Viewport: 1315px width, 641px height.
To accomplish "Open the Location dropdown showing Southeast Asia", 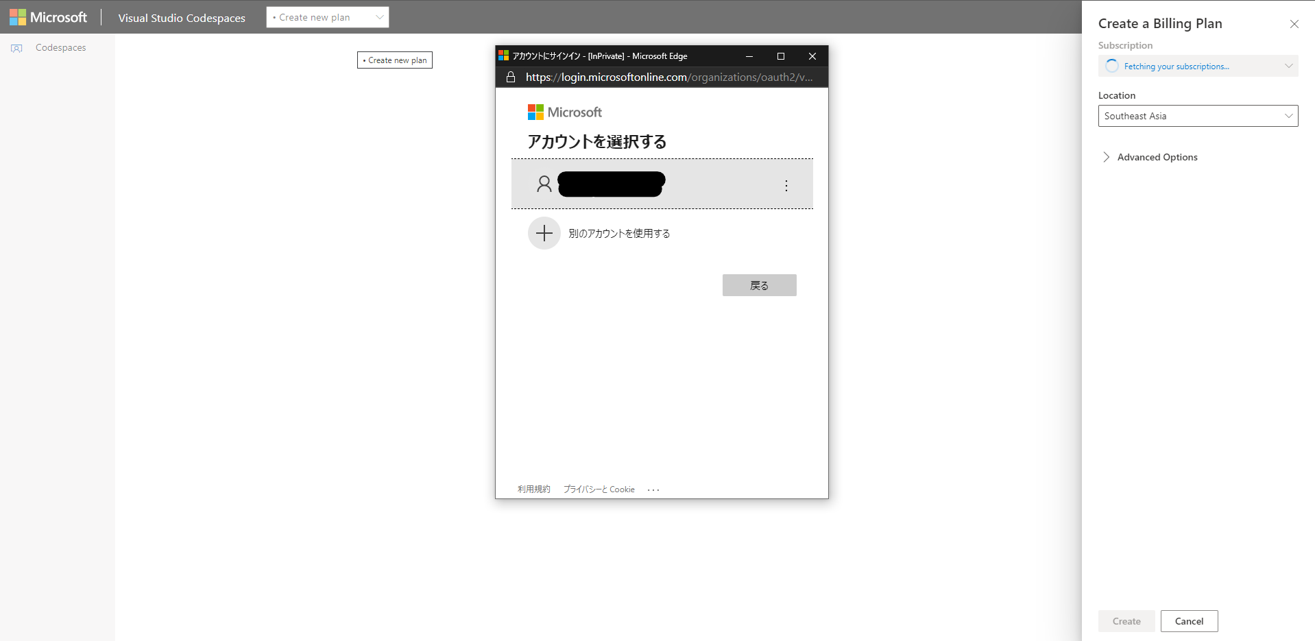I will click(1198, 116).
